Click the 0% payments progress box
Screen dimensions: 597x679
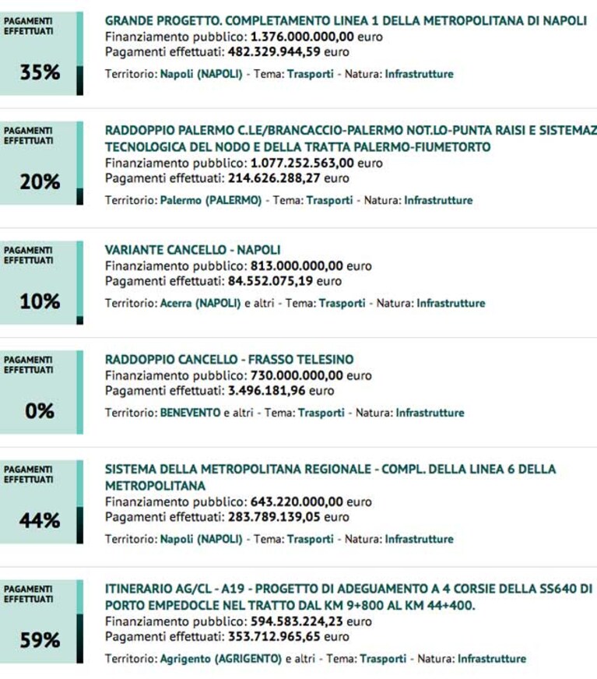coord(41,392)
